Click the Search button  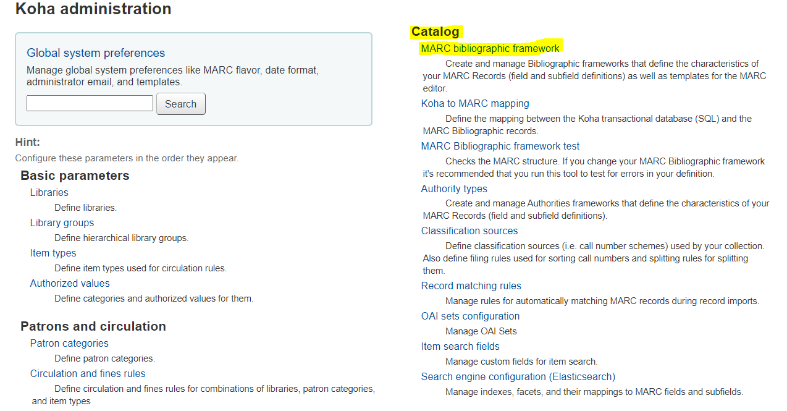pos(181,104)
